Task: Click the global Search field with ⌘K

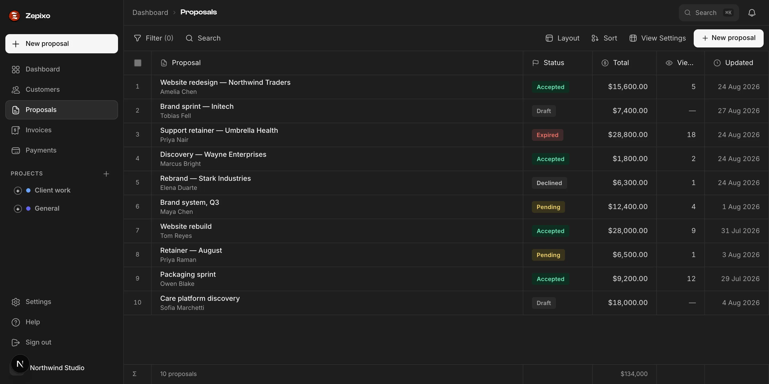Action: click(x=709, y=13)
